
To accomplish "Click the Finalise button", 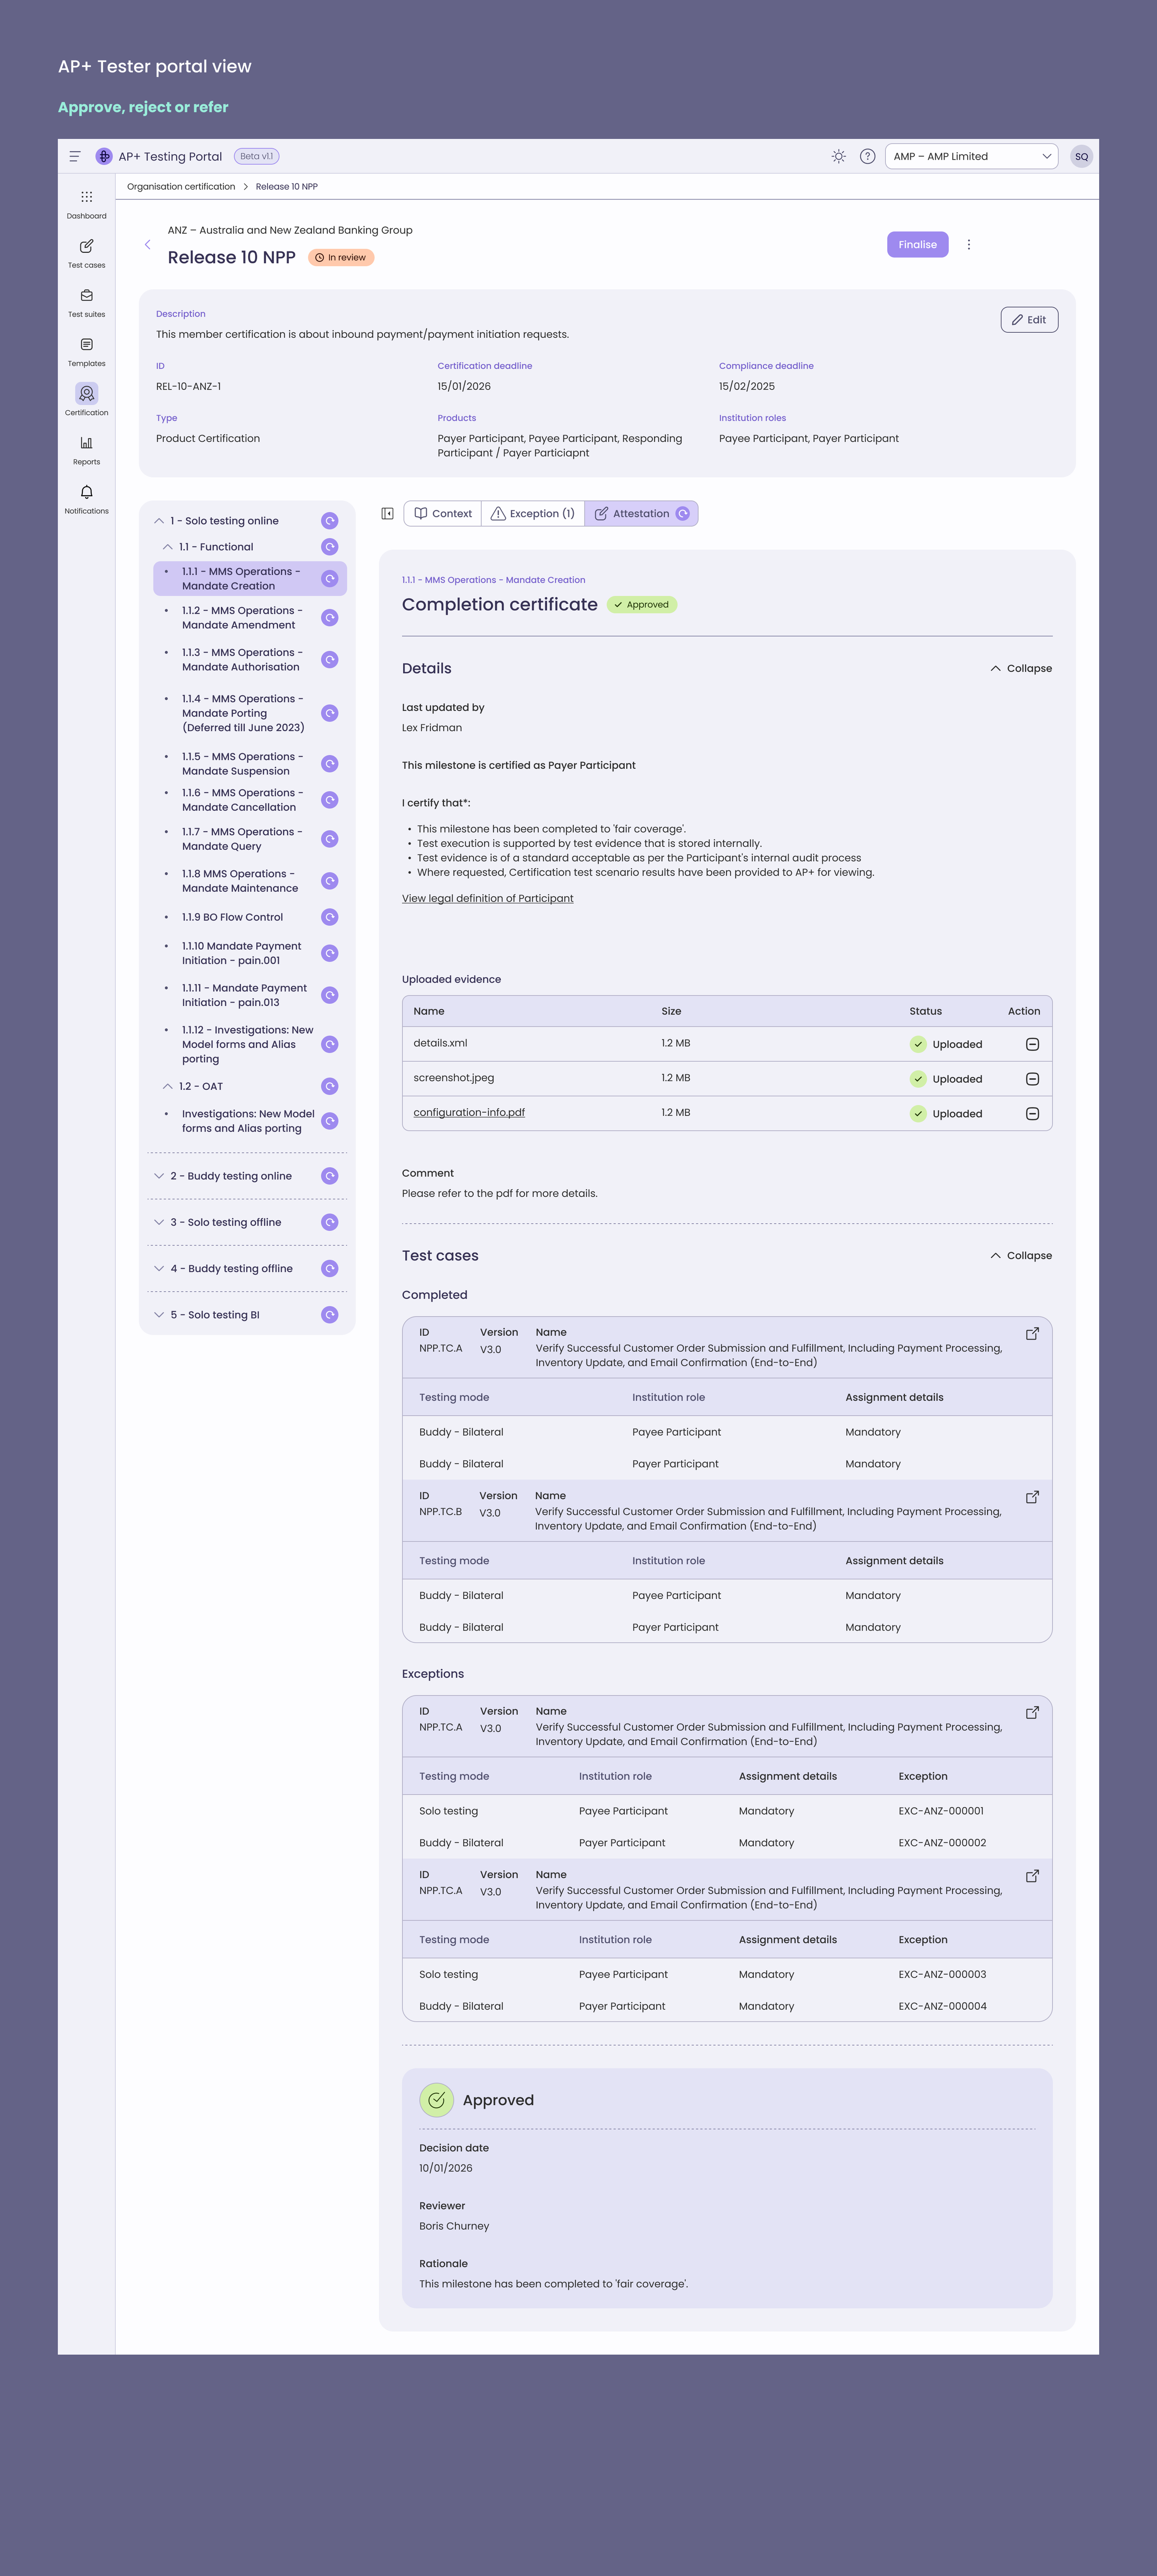I will tap(916, 244).
